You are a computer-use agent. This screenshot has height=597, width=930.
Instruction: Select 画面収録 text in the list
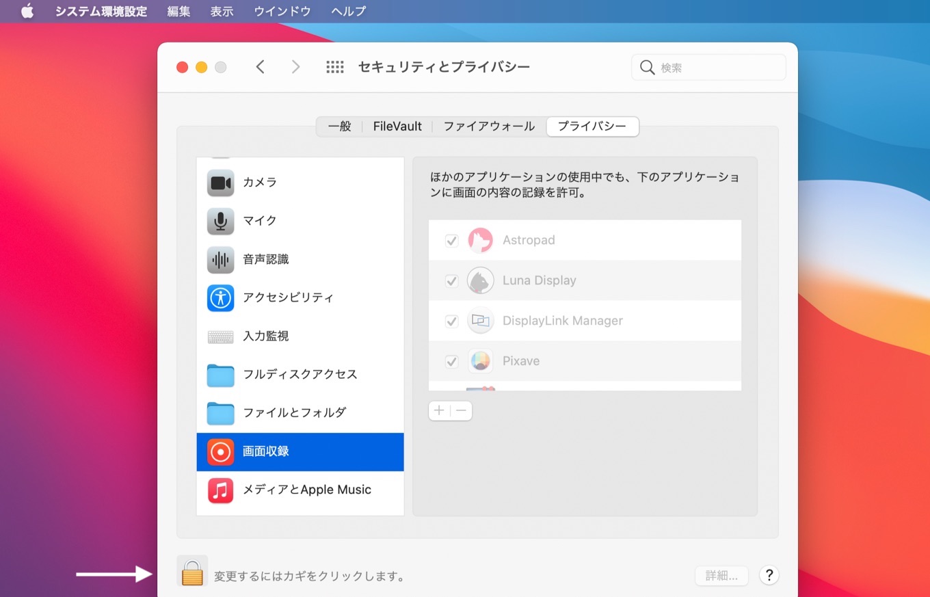(266, 452)
